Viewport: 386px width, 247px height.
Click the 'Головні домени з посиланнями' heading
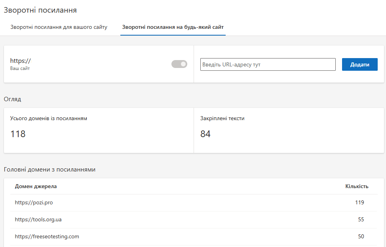pos(49,170)
